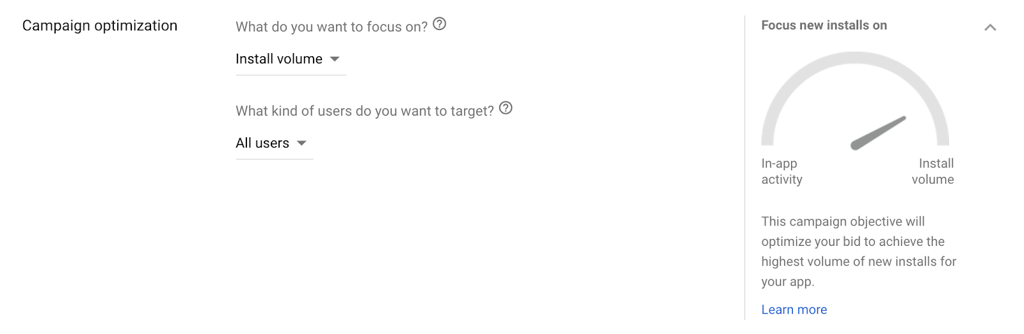Click help icon beside focus question

click(440, 24)
